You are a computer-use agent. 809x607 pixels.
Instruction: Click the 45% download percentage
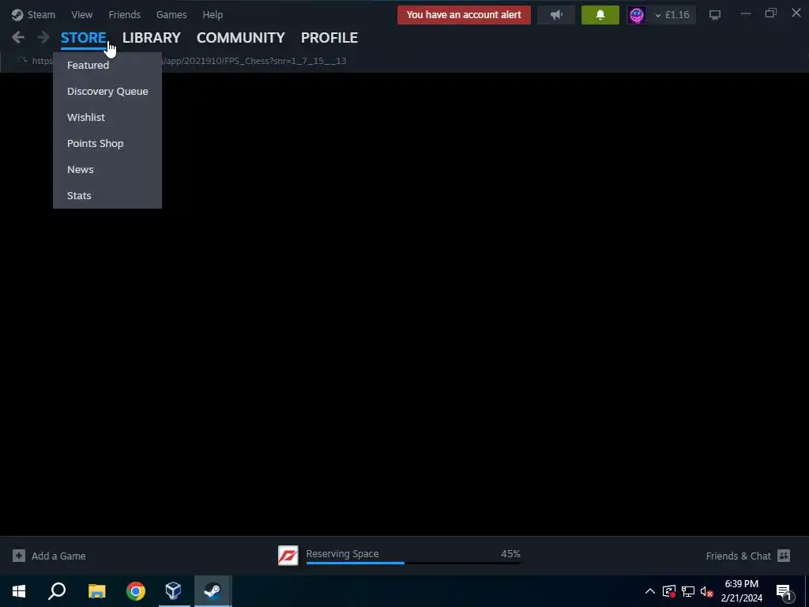tap(510, 554)
